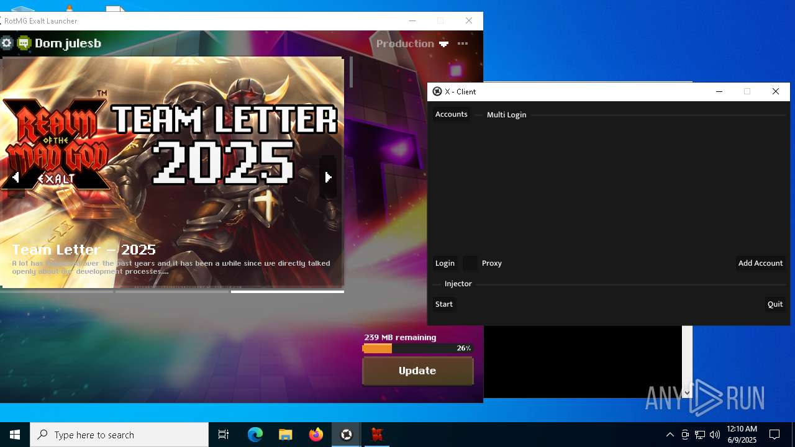Click the orange download progress bar

(x=417, y=348)
